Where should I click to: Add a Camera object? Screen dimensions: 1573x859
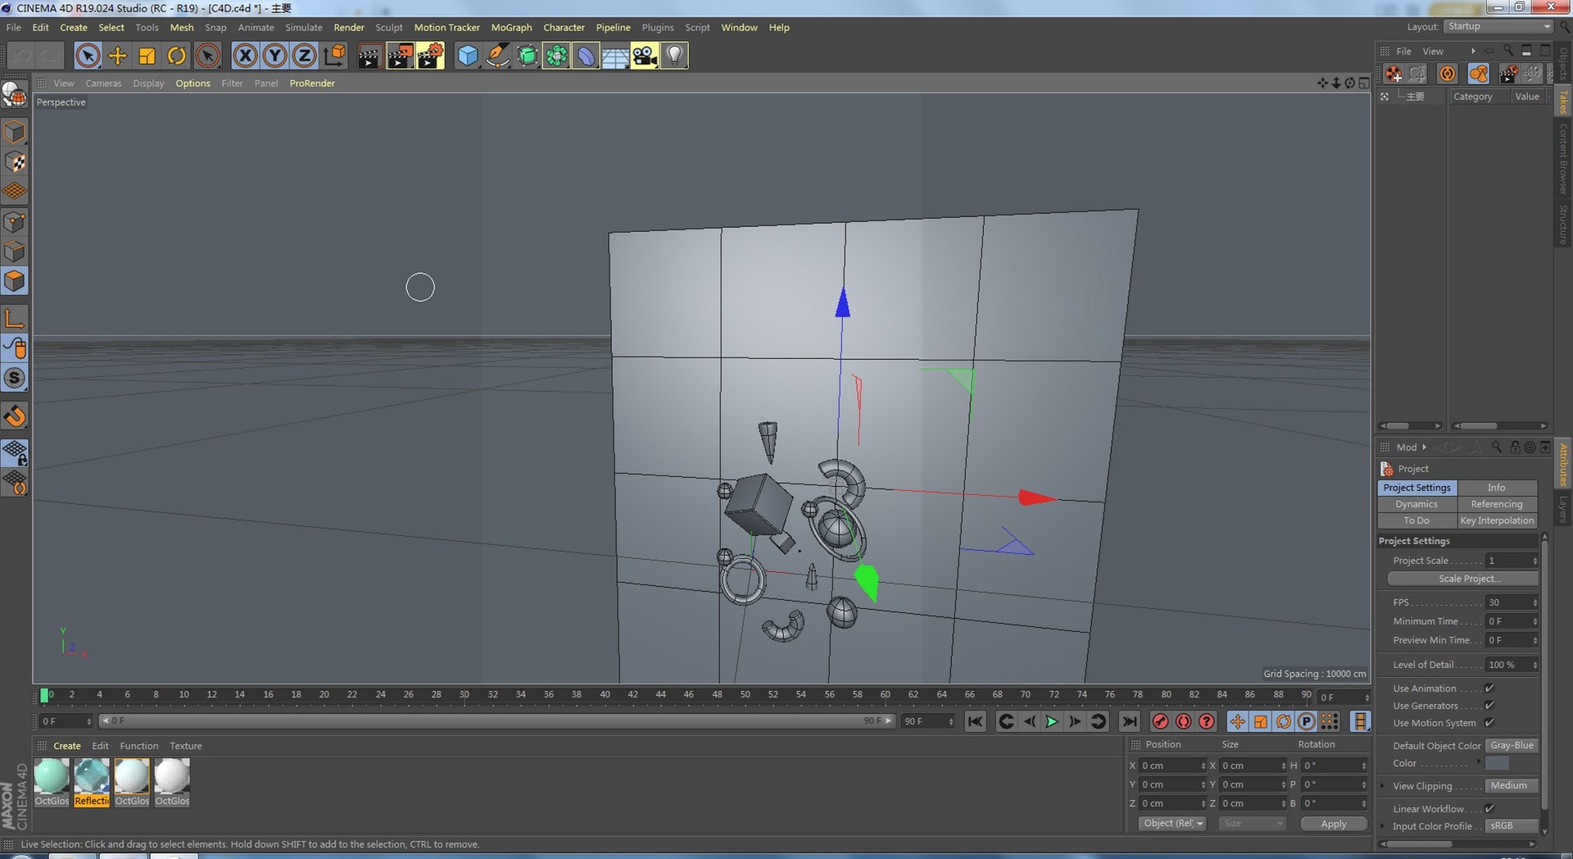(645, 56)
